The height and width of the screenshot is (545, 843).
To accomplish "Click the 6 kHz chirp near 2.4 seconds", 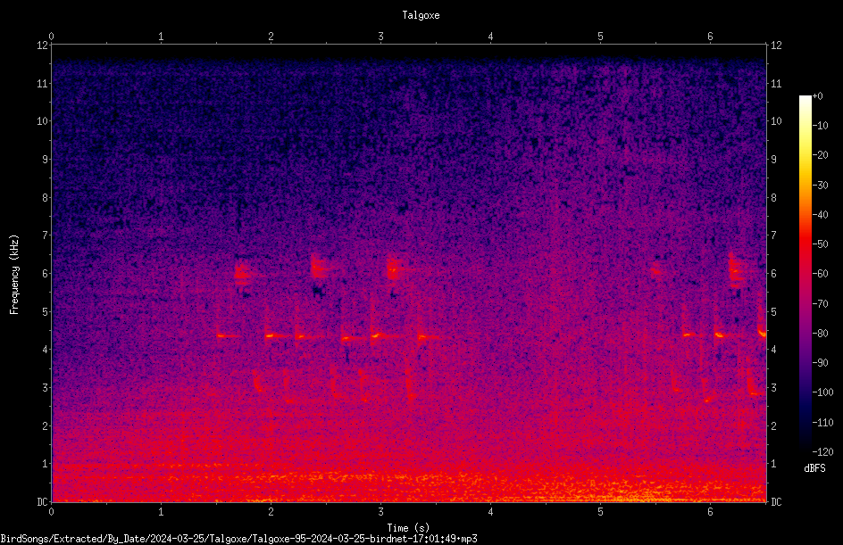I will click(x=321, y=267).
